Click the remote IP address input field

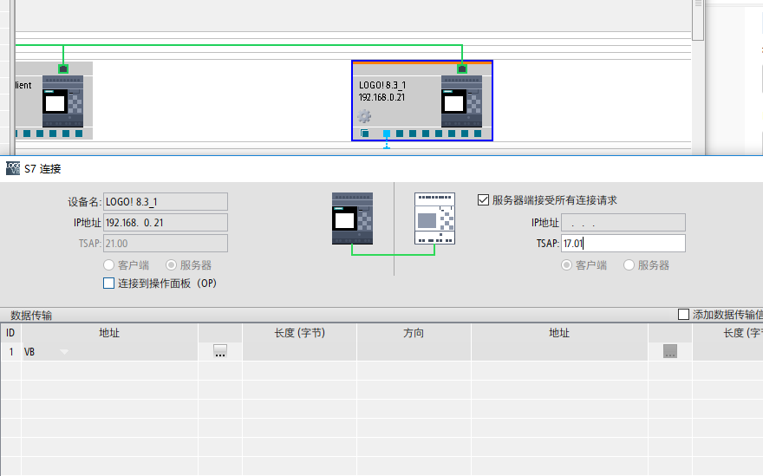tap(623, 223)
